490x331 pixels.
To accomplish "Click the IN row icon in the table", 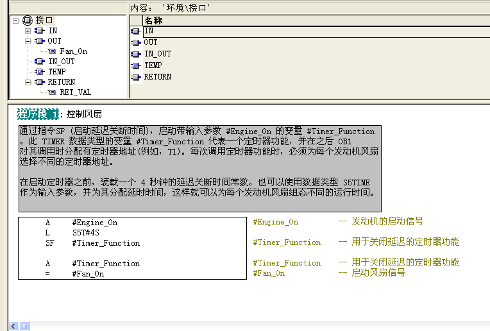I will tap(135, 31).
